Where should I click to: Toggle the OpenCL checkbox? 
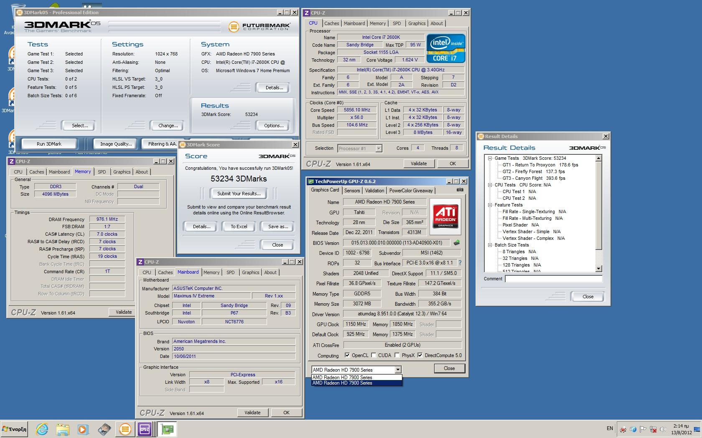(347, 355)
